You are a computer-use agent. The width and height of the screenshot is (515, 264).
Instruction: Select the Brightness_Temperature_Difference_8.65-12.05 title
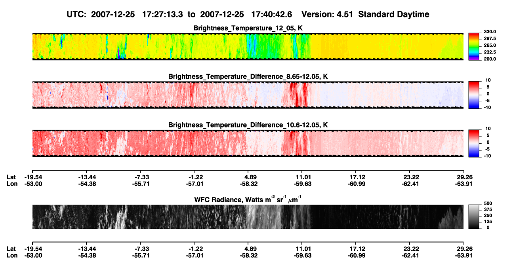248,76
